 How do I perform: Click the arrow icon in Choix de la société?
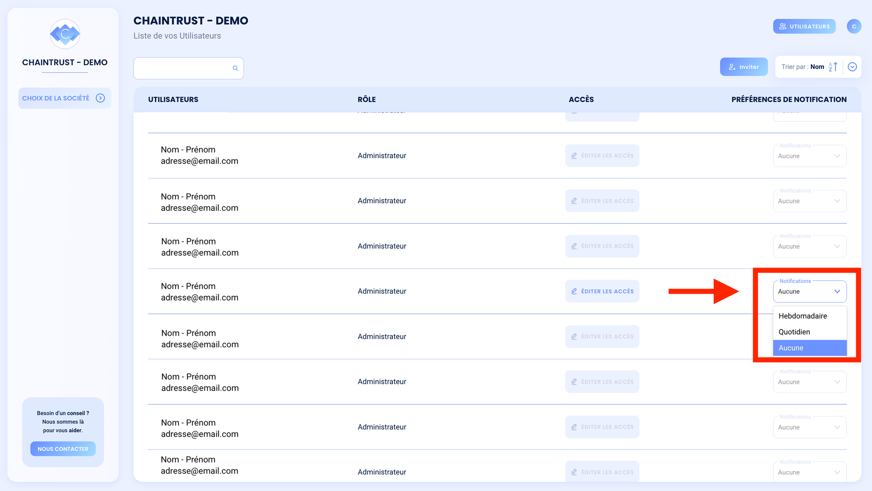100,98
